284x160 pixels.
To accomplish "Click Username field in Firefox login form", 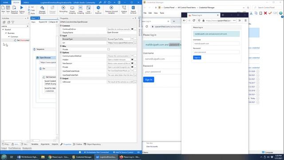I will click(x=216, y=44).
